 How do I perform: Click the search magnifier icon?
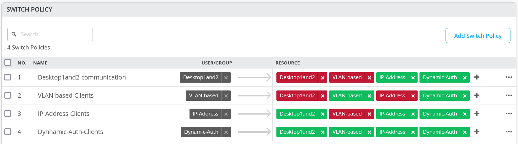click(x=14, y=34)
